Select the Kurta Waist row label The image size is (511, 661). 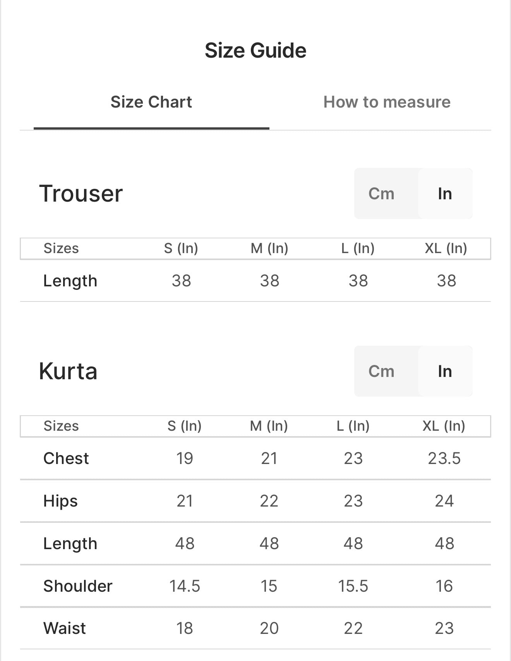(64, 628)
